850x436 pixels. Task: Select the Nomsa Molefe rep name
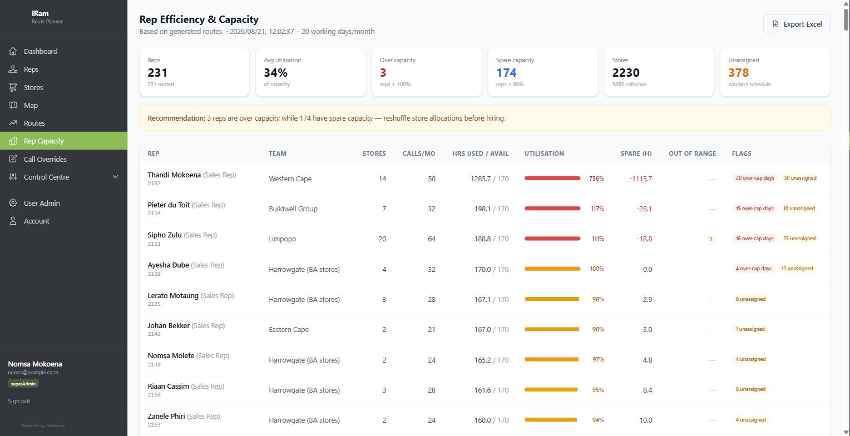click(x=171, y=355)
